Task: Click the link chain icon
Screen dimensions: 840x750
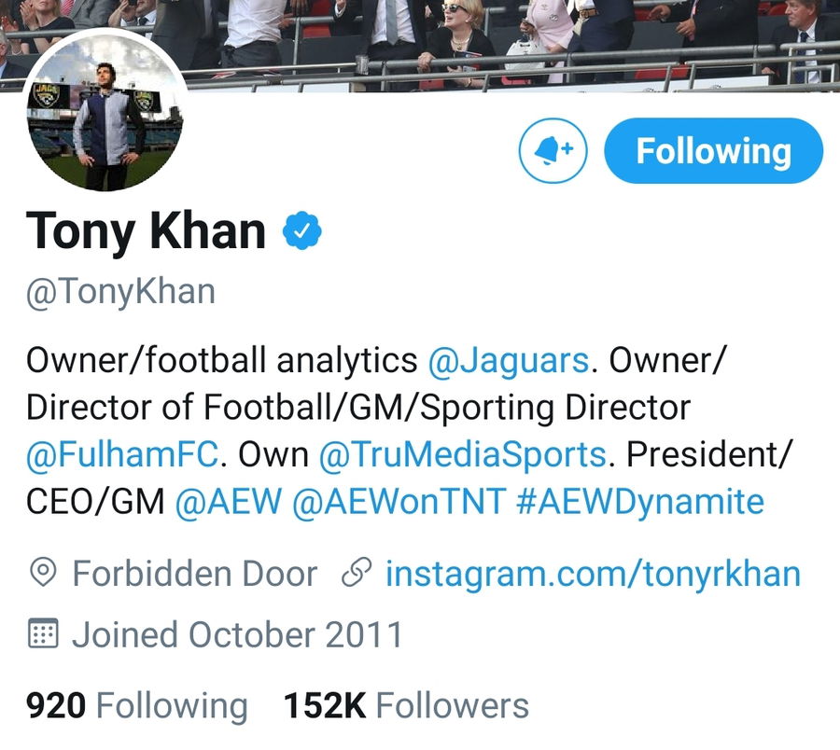Action: [357, 573]
